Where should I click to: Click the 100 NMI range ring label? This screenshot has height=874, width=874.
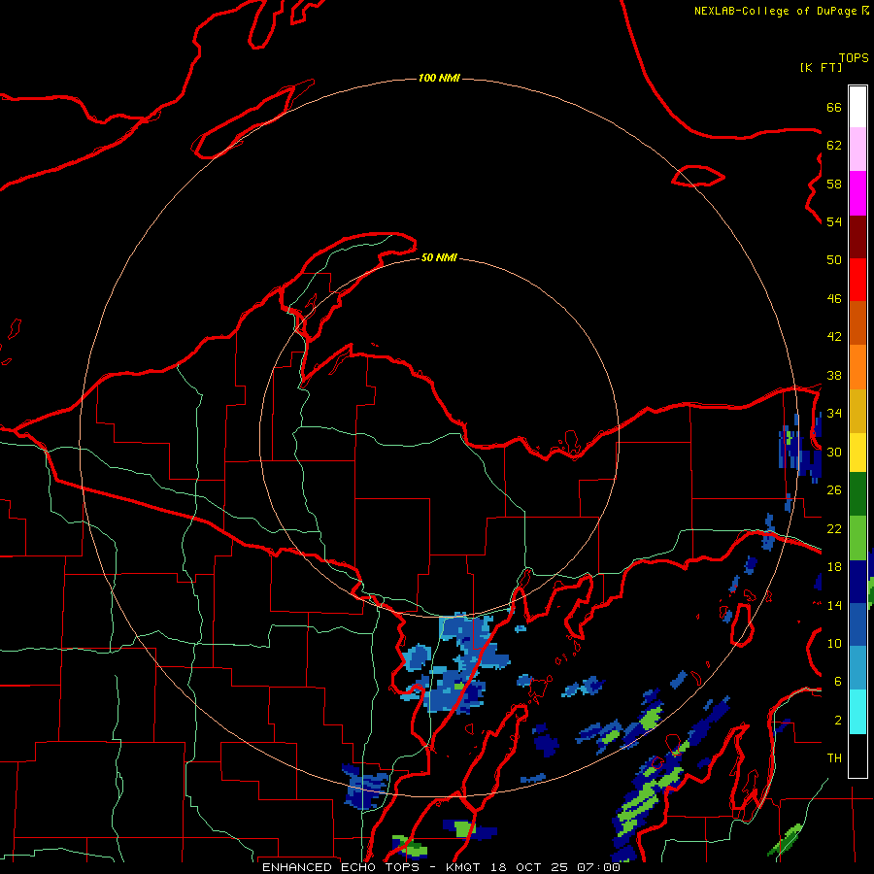439,78
